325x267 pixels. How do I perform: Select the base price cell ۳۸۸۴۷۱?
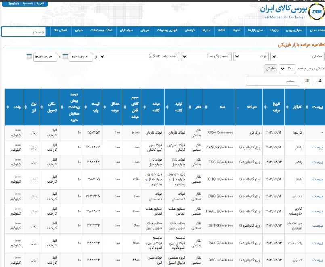coord(92,179)
